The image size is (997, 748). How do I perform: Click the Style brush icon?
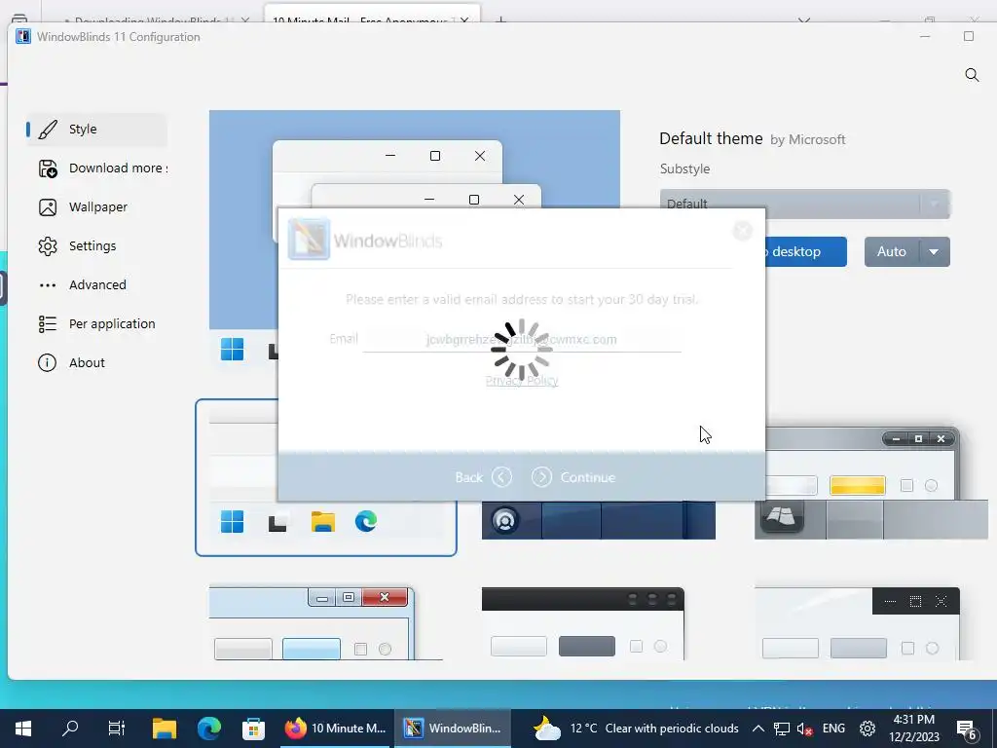coord(48,130)
